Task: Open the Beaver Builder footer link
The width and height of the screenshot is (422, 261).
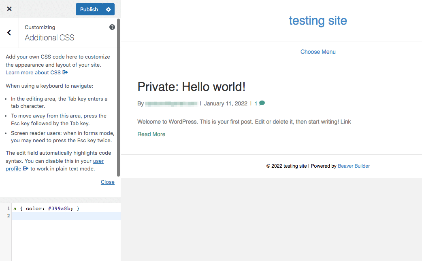Action: coord(354,166)
